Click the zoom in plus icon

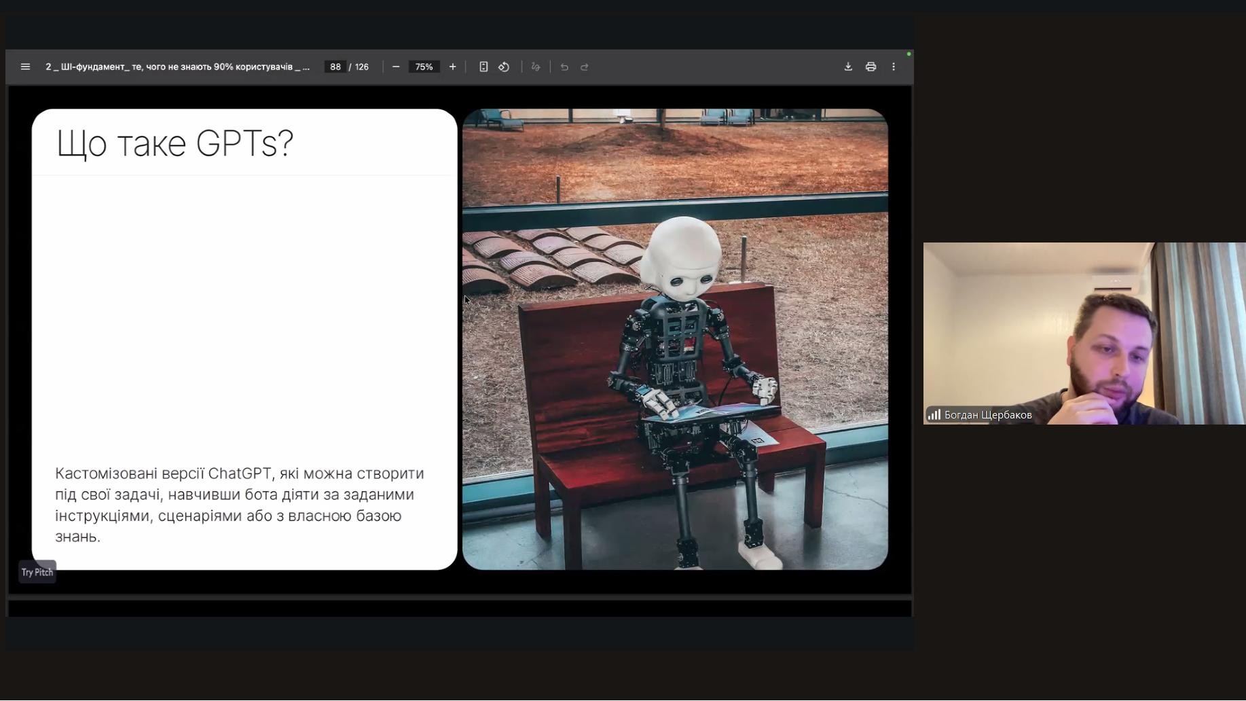[x=452, y=67]
